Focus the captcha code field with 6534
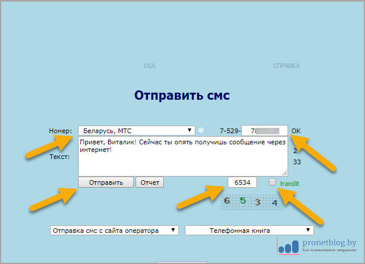The image size is (365, 264). 242,182
